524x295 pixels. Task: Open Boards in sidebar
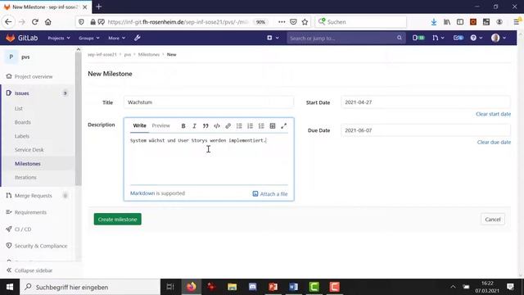[x=23, y=122]
